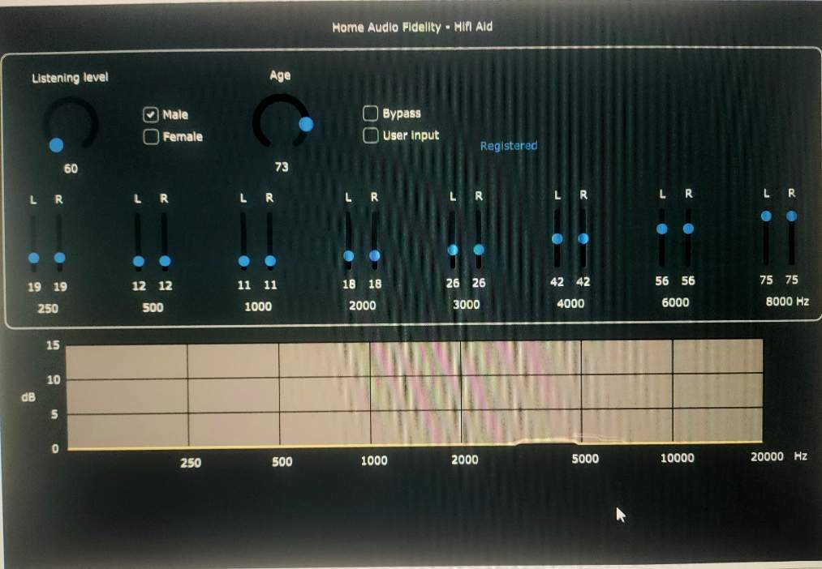Select the 2000 Hz left slider handle
The width and height of the screenshot is (822, 569).
(349, 256)
